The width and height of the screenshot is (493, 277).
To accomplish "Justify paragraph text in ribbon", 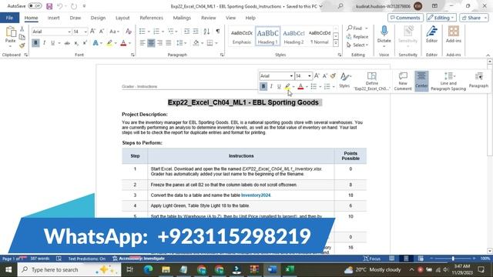I will coord(169,43).
